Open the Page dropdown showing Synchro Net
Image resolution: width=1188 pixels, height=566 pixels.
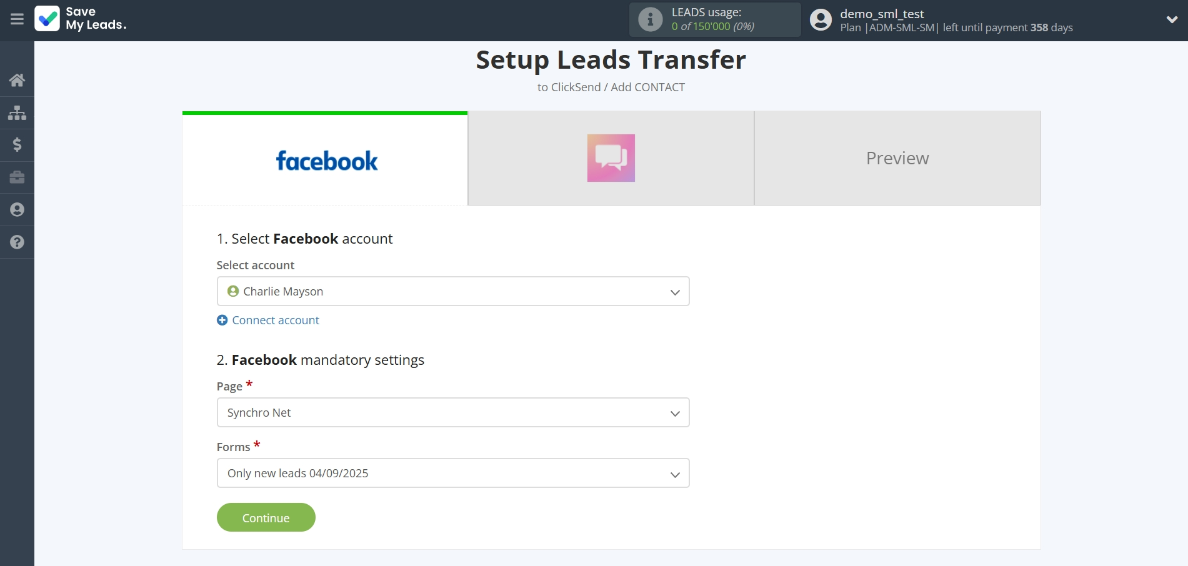[452, 412]
